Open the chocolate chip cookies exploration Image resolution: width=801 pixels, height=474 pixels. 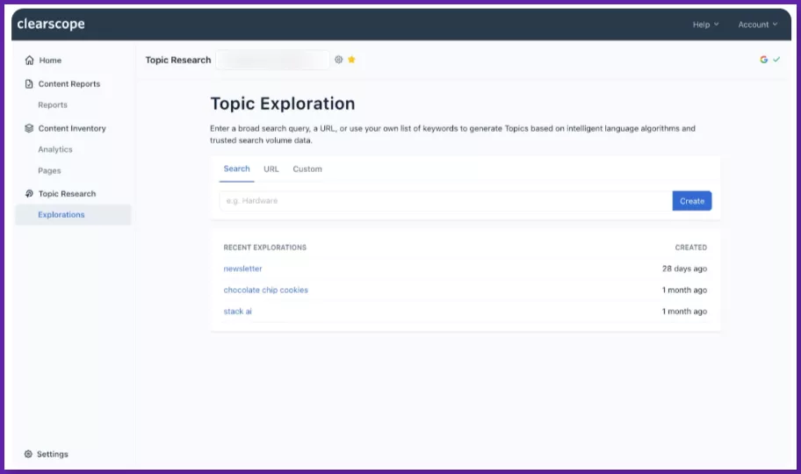pyautogui.click(x=265, y=290)
